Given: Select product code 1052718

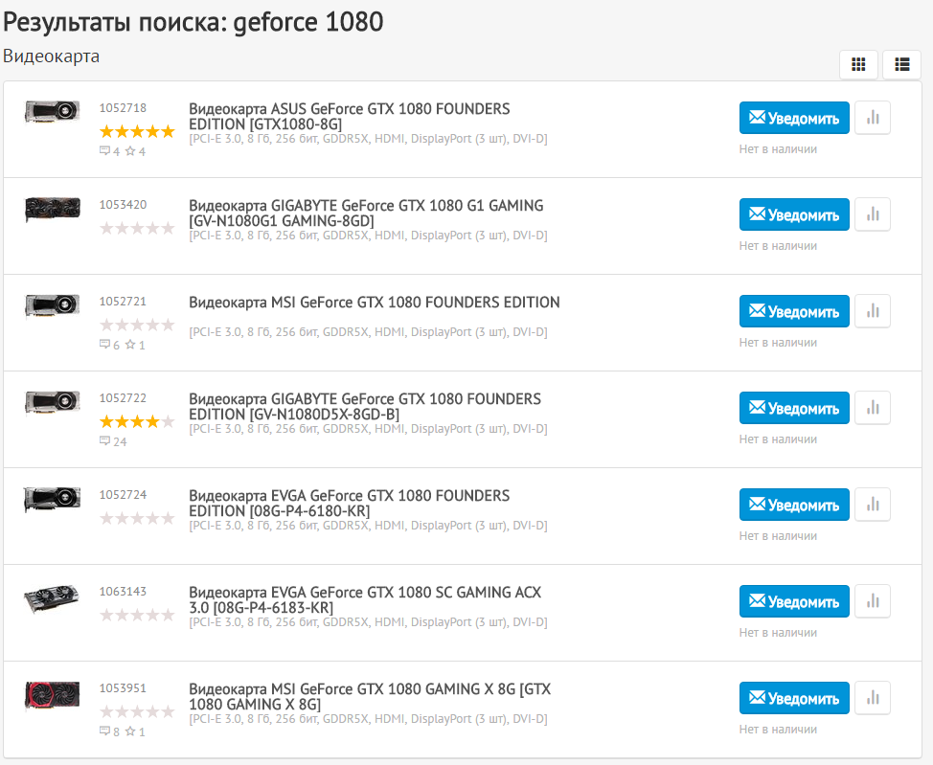Looking at the screenshot, I should click(x=123, y=107).
